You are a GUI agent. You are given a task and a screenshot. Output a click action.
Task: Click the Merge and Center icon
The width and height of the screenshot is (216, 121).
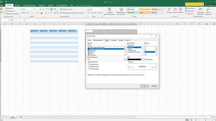pos(61,13)
